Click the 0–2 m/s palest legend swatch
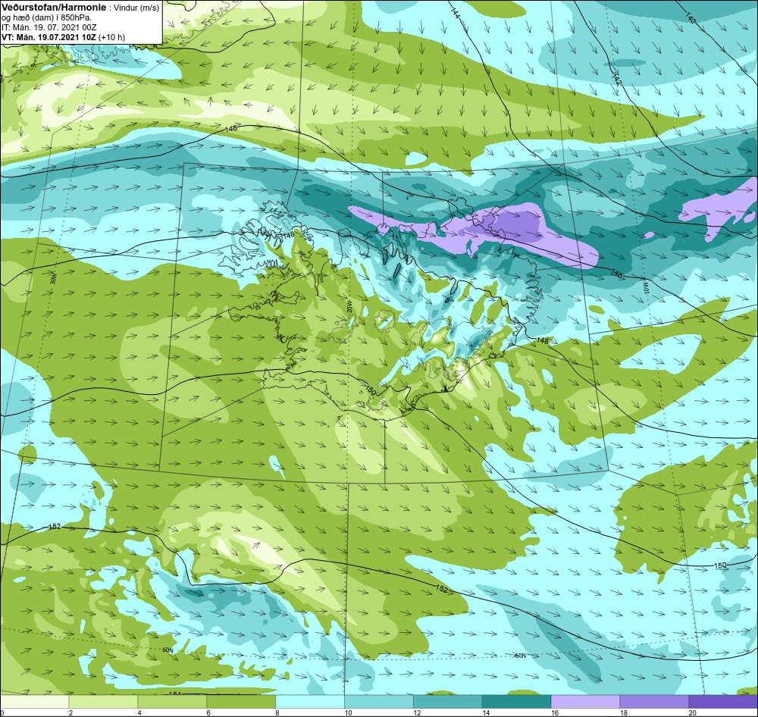The height and width of the screenshot is (717, 758). coord(35,701)
